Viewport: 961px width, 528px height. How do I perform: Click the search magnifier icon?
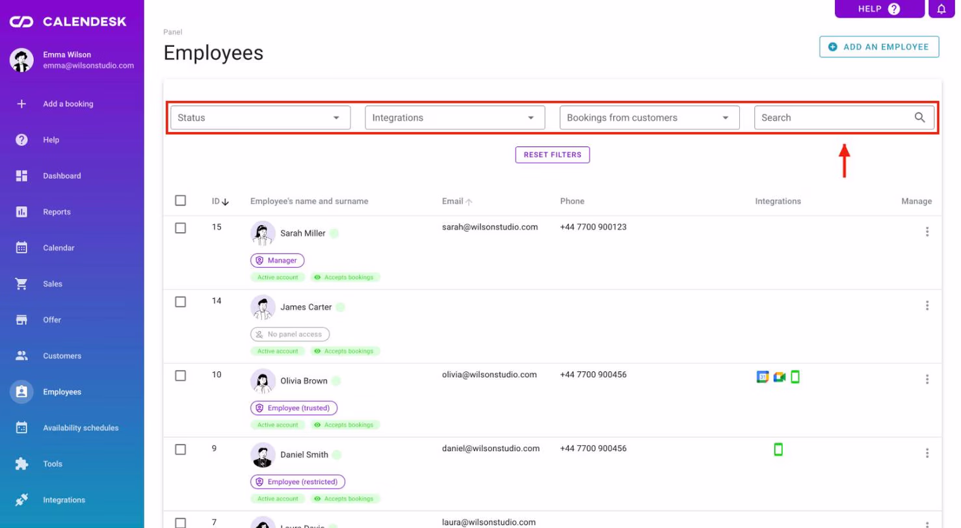[x=919, y=118]
